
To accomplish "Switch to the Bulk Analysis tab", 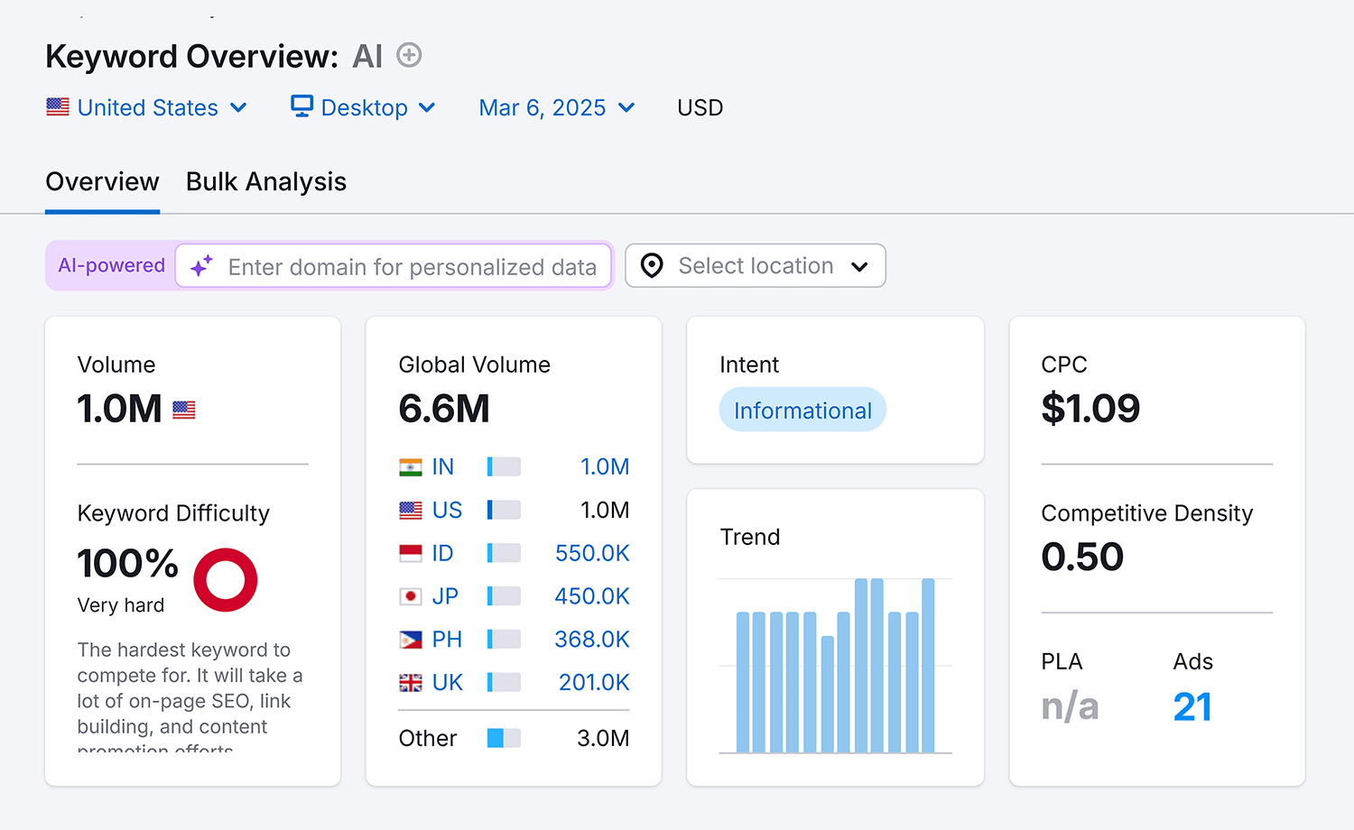I will pyautogui.click(x=266, y=182).
